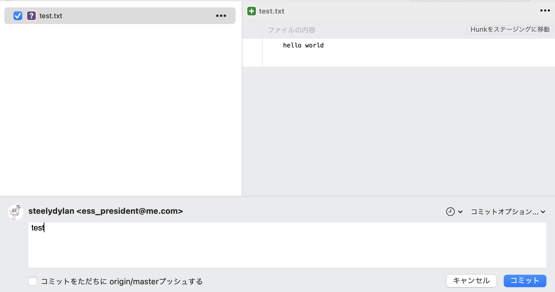This screenshot has width=555, height=292.
Task: Click the キャンセル button
Action: click(471, 281)
